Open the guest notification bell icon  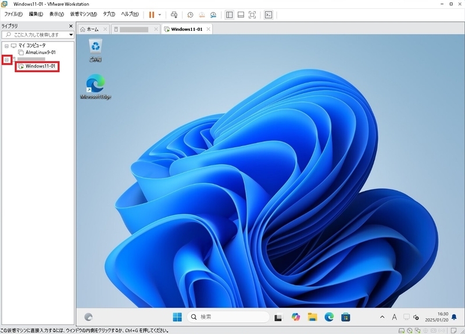tap(454, 317)
